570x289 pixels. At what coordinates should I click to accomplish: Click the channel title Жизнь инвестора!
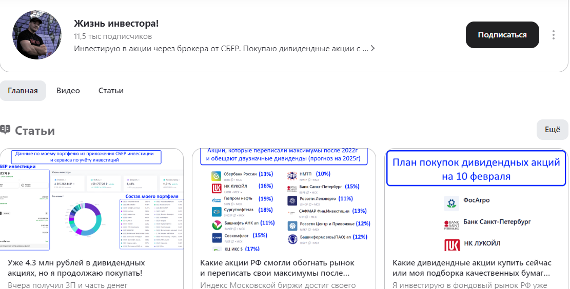pyautogui.click(x=116, y=23)
